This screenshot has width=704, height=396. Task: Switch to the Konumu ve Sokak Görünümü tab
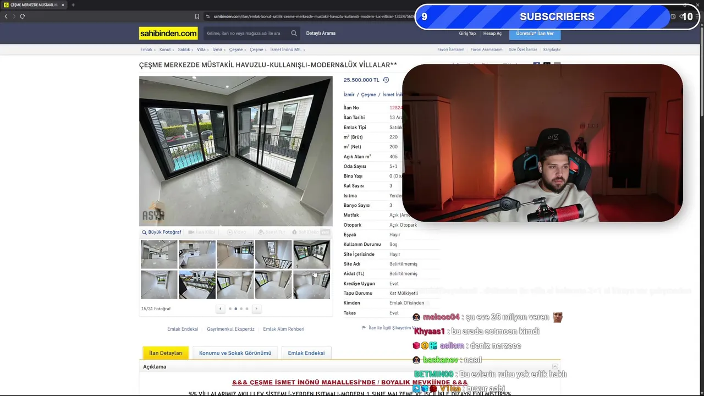pyautogui.click(x=235, y=353)
